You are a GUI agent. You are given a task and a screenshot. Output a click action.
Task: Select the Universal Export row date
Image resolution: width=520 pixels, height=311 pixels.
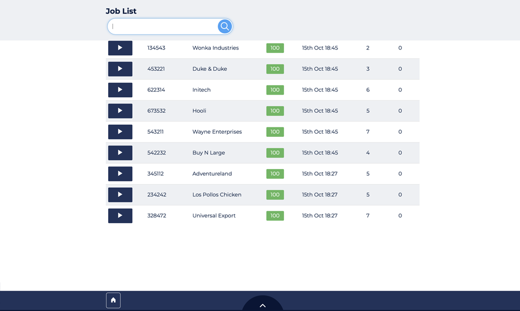coord(320,215)
